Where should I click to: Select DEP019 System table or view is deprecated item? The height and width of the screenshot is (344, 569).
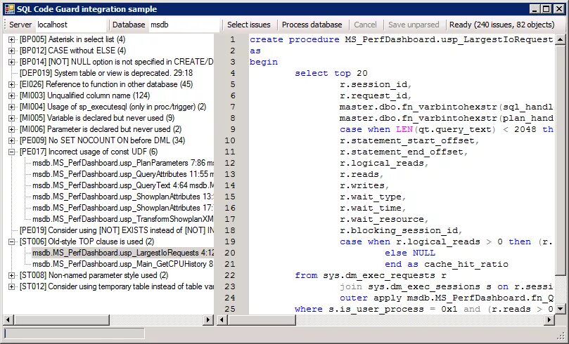coord(106,73)
